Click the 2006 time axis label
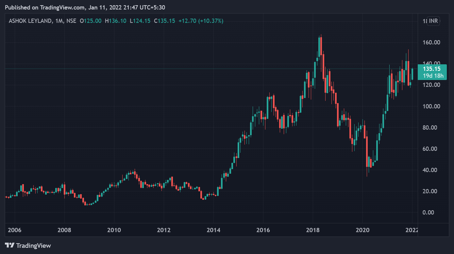 click(x=15, y=230)
